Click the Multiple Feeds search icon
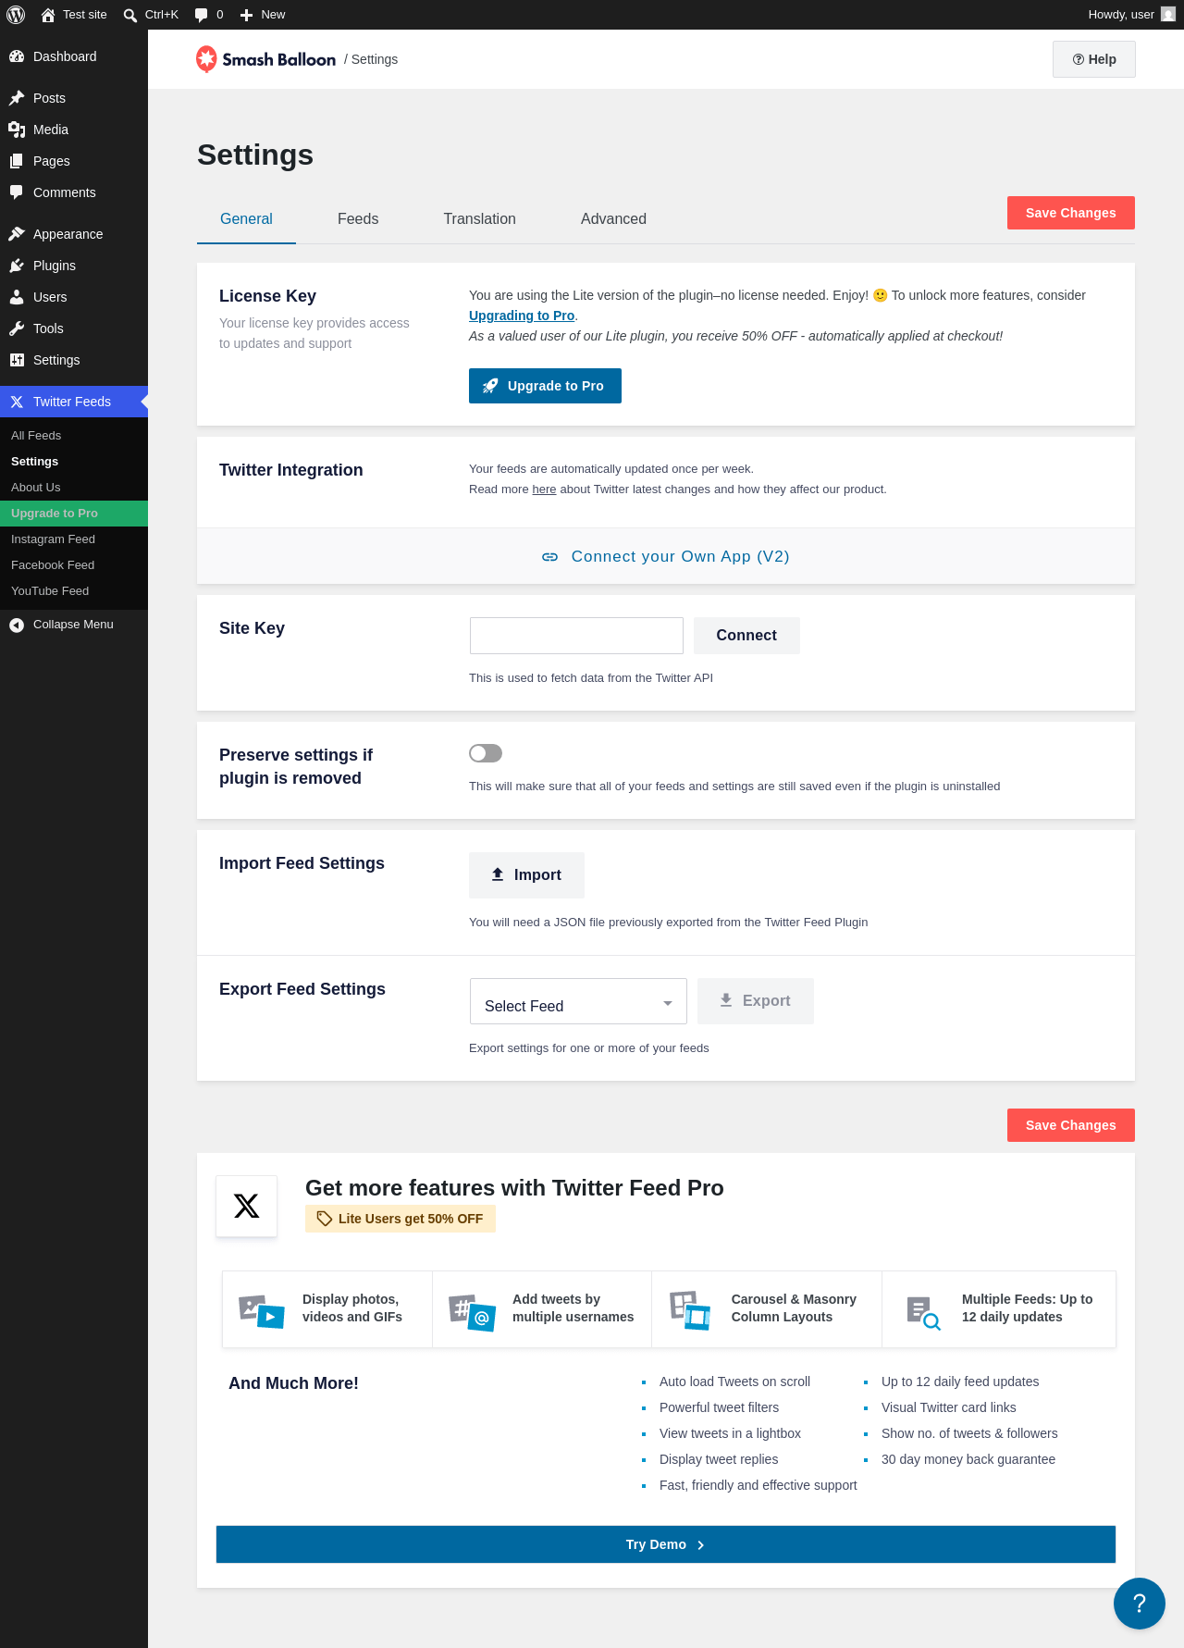Screen dimensions: 1184x1648 (923, 1313)
